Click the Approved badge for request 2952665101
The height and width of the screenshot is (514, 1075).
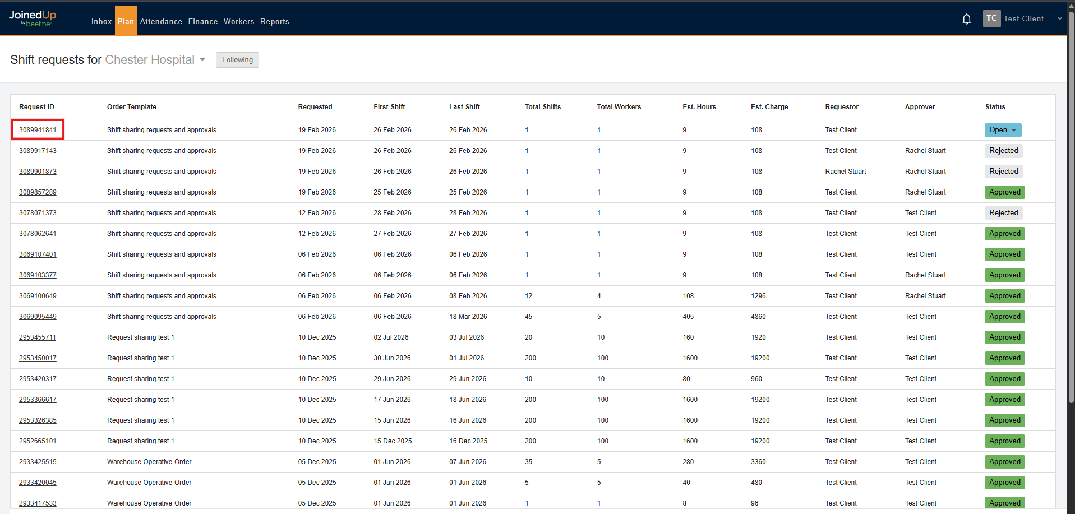(1004, 441)
